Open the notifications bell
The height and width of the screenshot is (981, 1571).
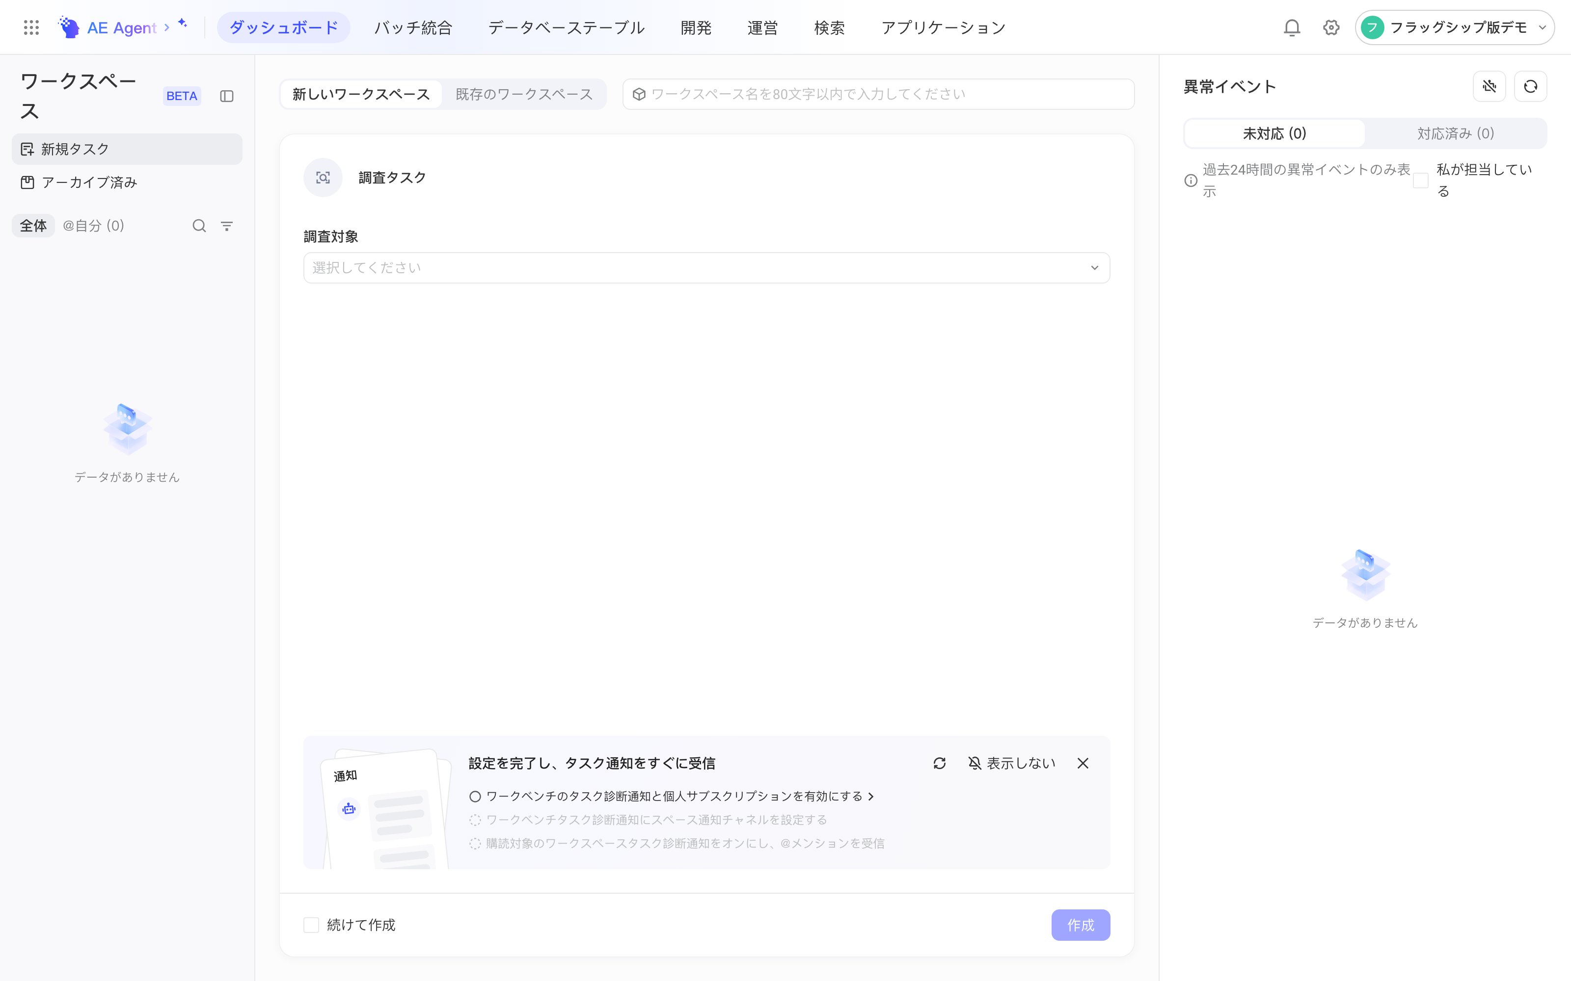1292,27
